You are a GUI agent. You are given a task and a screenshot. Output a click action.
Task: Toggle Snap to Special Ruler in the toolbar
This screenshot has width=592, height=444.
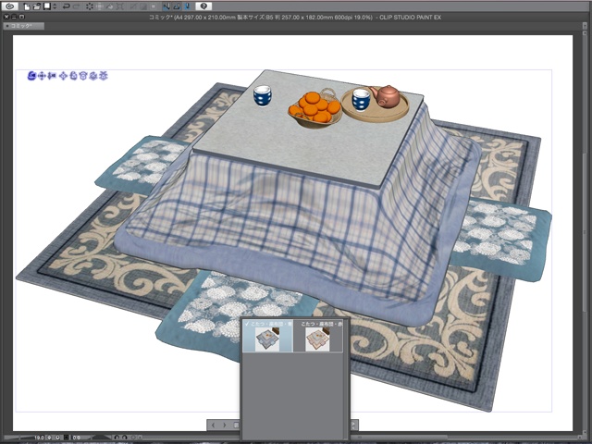point(177,6)
